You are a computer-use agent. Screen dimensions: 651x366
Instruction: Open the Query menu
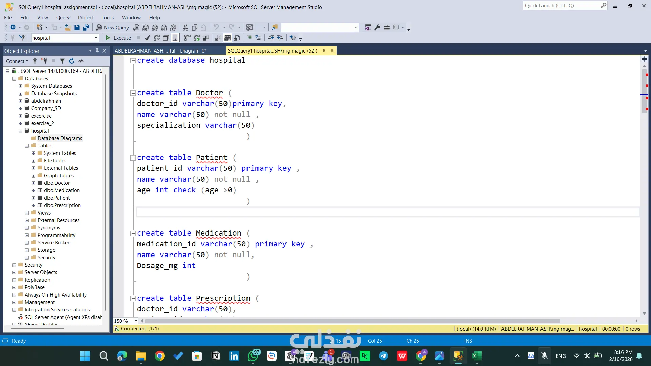(63, 17)
